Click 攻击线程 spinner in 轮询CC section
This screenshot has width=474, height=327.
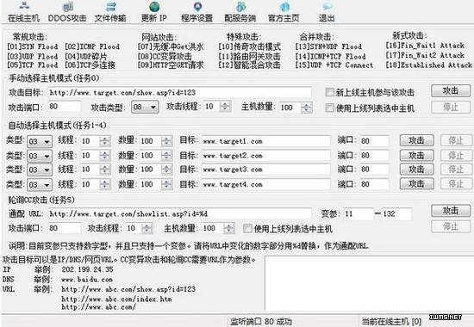pyautogui.click(x=147, y=228)
